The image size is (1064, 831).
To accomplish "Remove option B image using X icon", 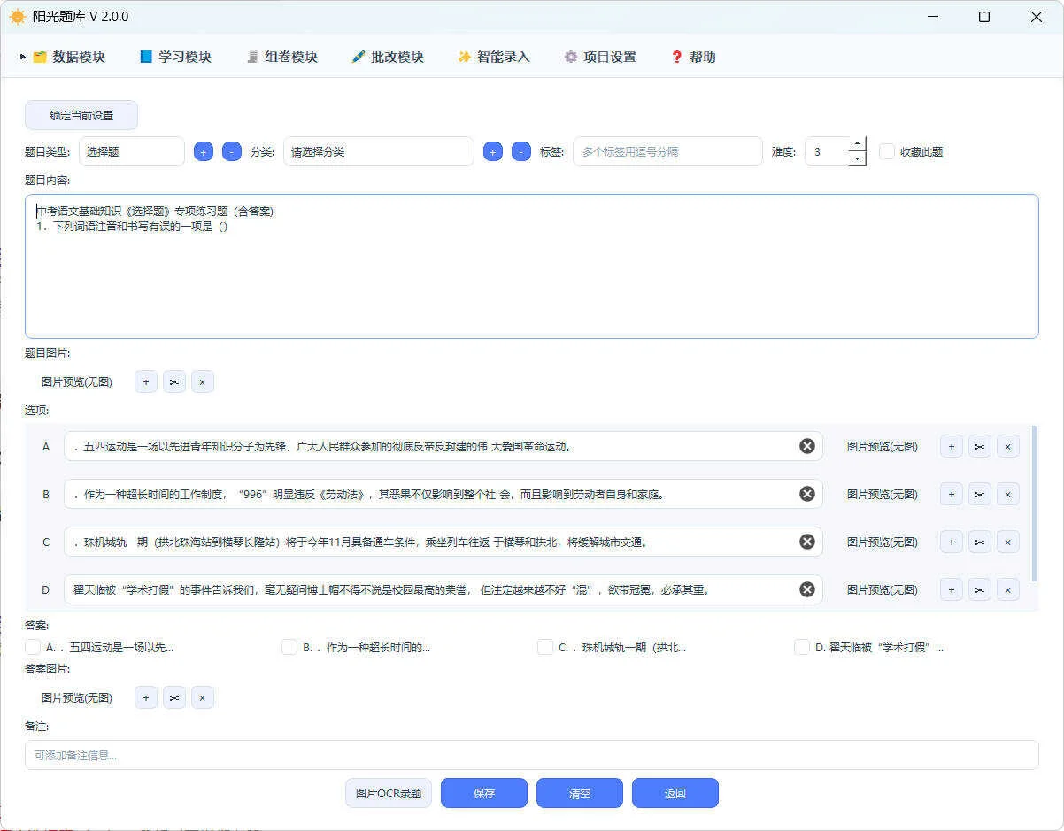I will click(x=1007, y=494).
